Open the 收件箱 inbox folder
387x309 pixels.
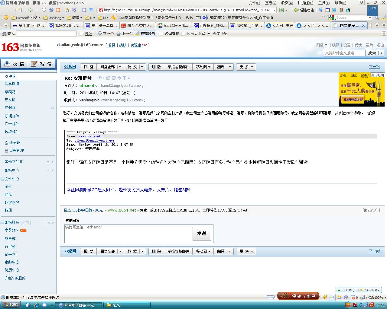(10, 76)
